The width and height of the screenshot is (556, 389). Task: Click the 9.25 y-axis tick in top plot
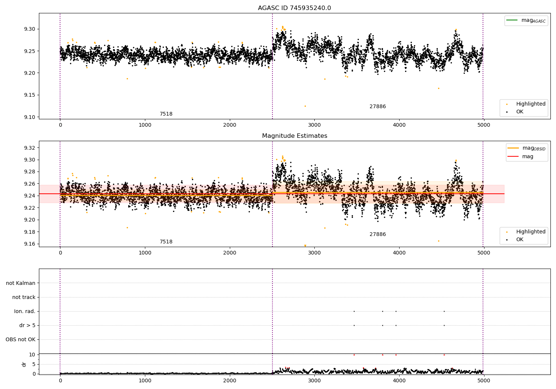(x=30, y=51)
